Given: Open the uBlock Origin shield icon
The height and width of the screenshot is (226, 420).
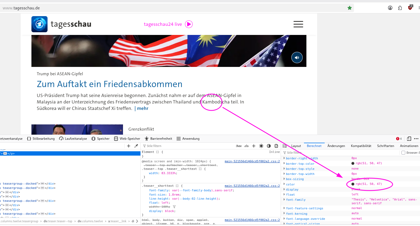Looking at the screenshot, I should pyautogui.click(x=410, y=8).
